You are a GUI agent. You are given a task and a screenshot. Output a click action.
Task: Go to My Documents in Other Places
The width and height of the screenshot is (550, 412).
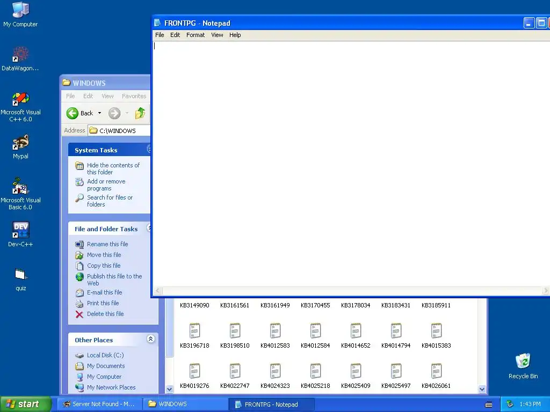[x=106, y=366]
